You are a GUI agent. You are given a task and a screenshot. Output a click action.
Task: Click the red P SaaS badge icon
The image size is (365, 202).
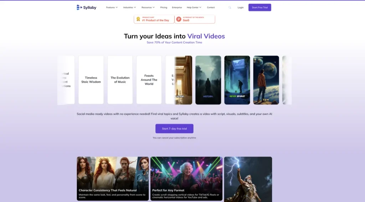(179, 19)
